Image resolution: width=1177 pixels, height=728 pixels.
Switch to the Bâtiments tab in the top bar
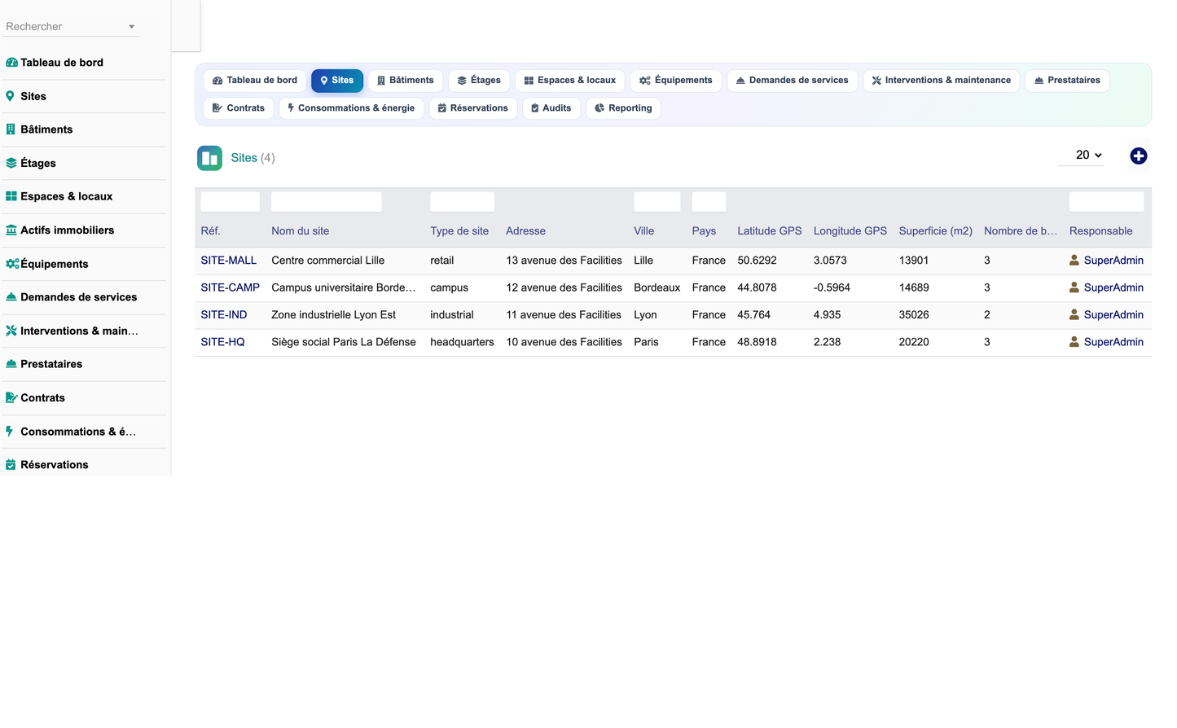point(406,81)
